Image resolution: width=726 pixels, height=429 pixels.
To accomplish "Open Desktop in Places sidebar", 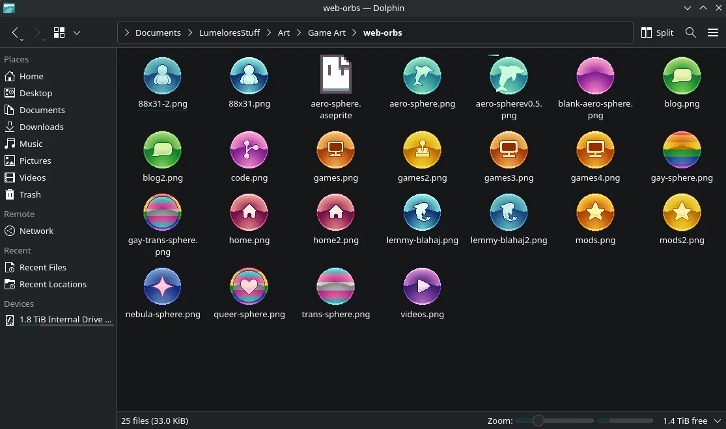I will pyautogui.click(x=58, y=93).
